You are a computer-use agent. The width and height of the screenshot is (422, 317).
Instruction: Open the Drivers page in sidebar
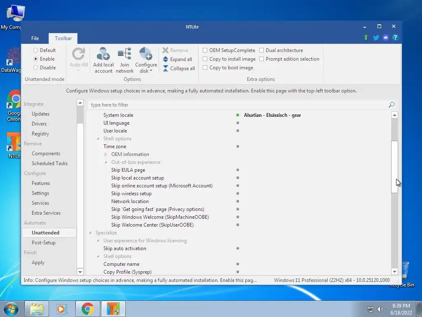click(39, 124)
